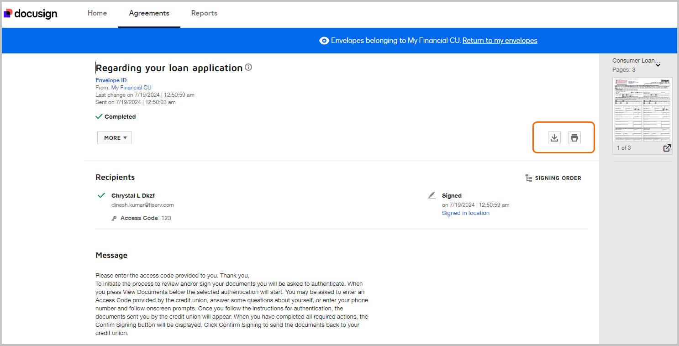
Task: Click the green check beside Chrystal L Dkzf
Action: click(x=101, y=195)
